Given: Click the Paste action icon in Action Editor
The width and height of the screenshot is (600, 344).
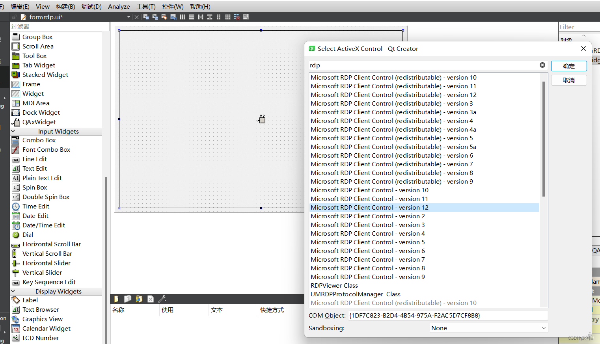Looking at the screenshot, I should [x=139, y=299].
